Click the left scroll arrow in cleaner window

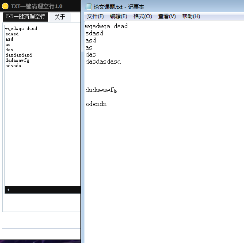tap(8, 190)
